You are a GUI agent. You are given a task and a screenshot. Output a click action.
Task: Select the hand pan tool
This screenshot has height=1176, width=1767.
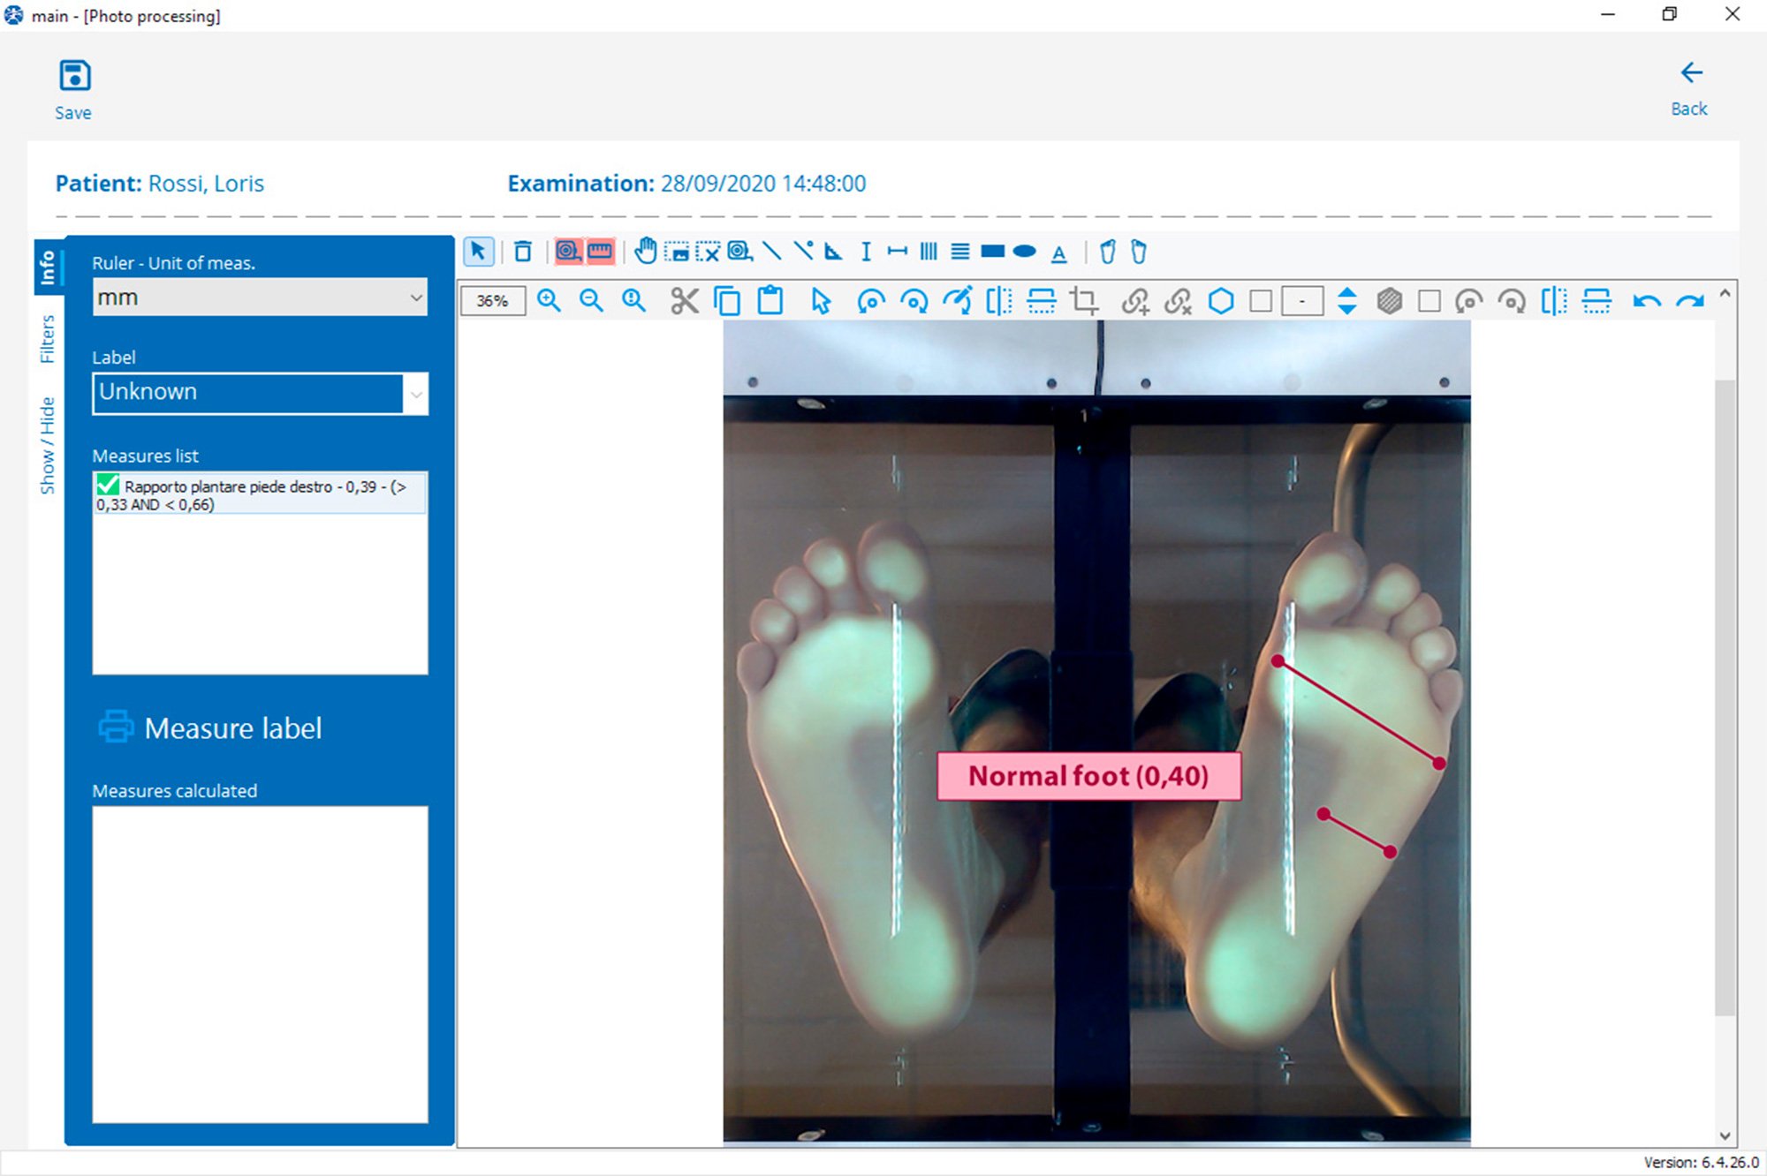[646, 252]
